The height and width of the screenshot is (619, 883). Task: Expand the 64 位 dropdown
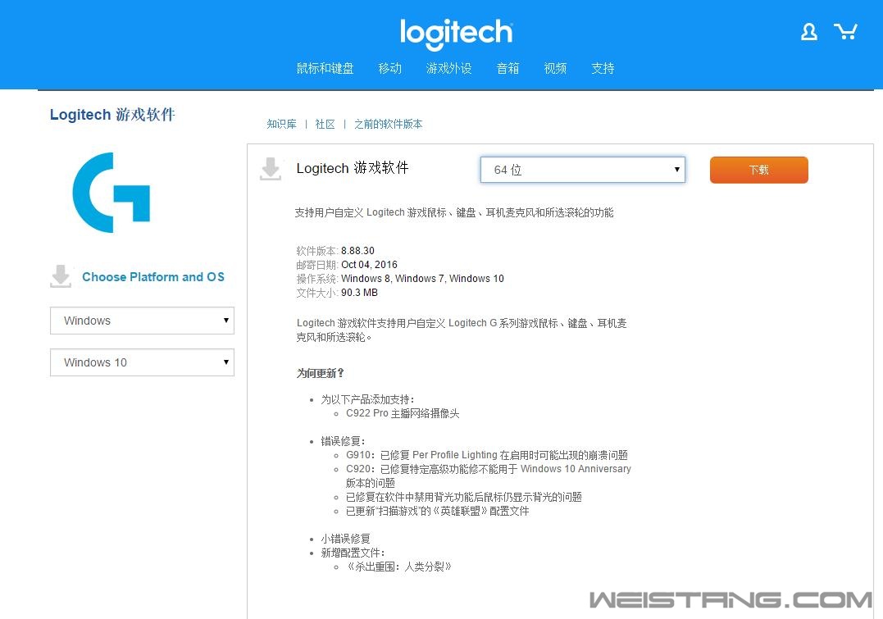pyautogui.click(x=582, y=170)
